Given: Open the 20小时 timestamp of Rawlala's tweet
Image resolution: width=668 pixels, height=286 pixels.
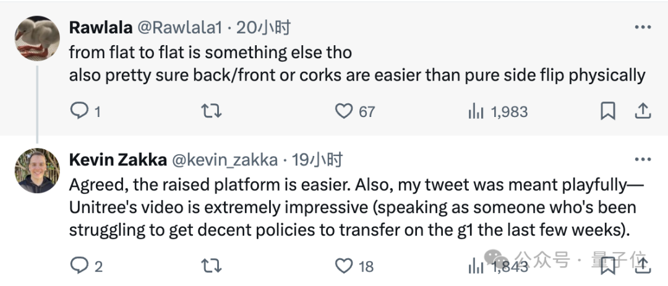Looking at the screenshot, I should tap(263, 28).
